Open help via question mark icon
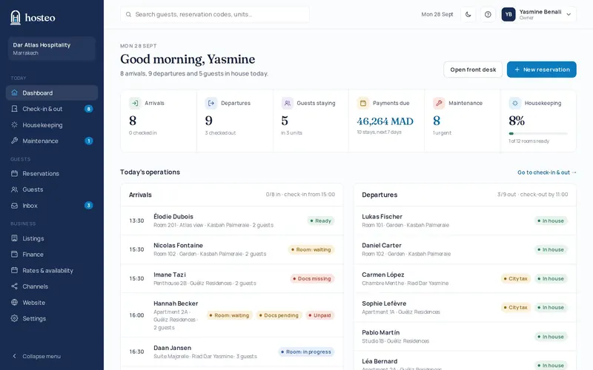This screenshot has height=370, width=593. pyautogui.click(x=488, y=14)
